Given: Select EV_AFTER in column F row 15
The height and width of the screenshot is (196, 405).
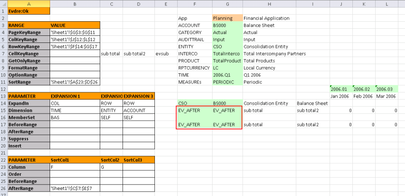Looking at the screenshot, I should tap(195, 111).
